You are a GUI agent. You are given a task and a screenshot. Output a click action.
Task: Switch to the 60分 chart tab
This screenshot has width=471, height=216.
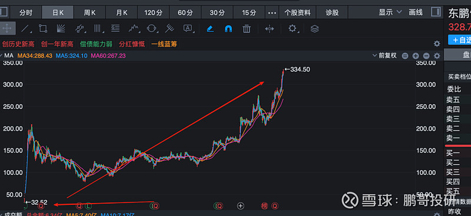pos(185,12)
